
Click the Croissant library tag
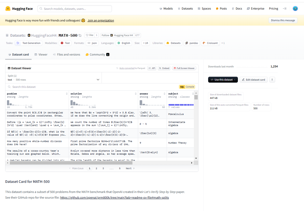coord(210,43)
